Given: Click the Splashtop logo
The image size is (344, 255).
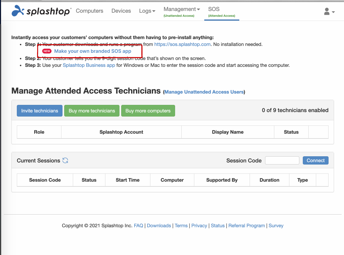Looking at the screenshot, I should tap(42, 11).
